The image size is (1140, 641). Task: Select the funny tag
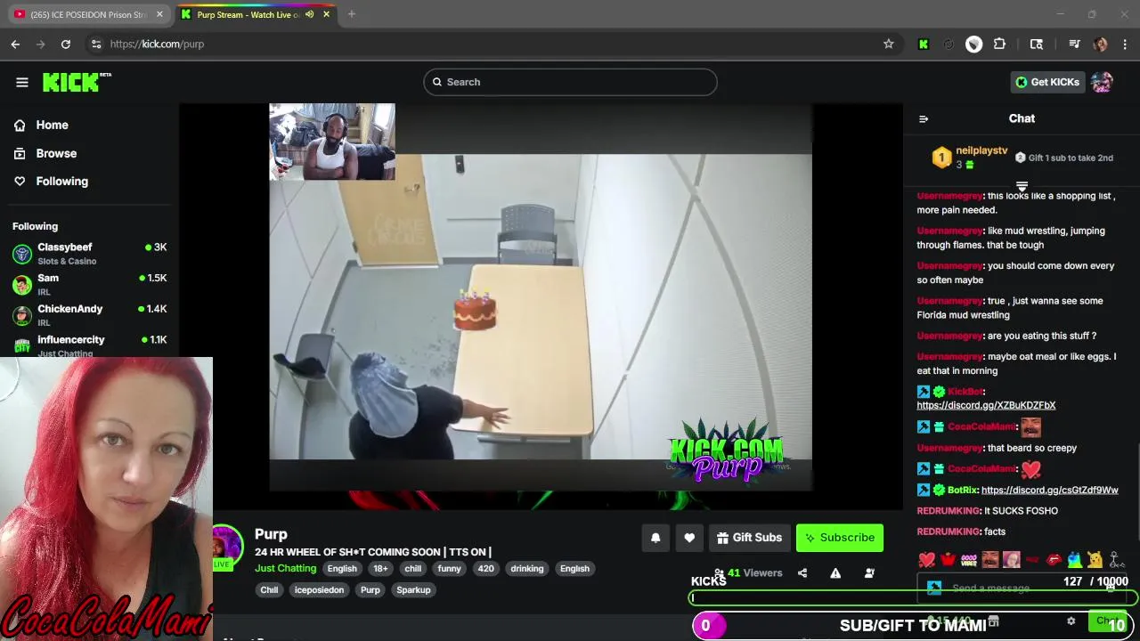(449, 569)
